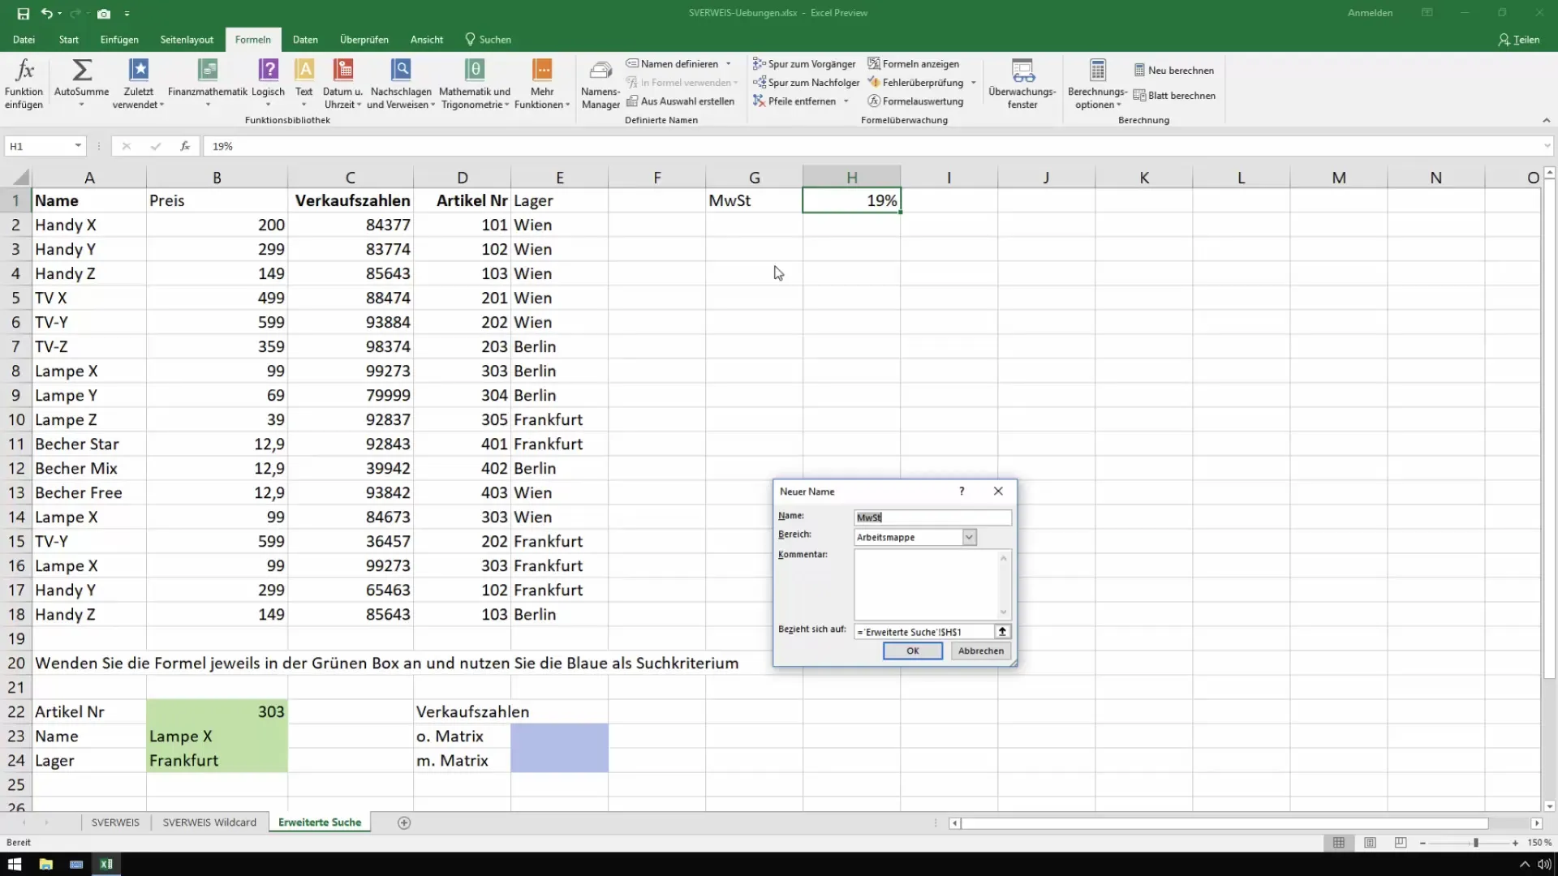Click Excel taskbar icon
The width and height of the screenshot is (1558, 876).
(106, 864)
